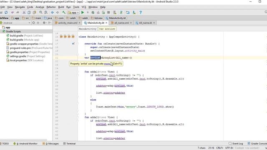267x150 pixels.
Task: Click the navigate Back arrow
Action: click(x=52, y=12)
